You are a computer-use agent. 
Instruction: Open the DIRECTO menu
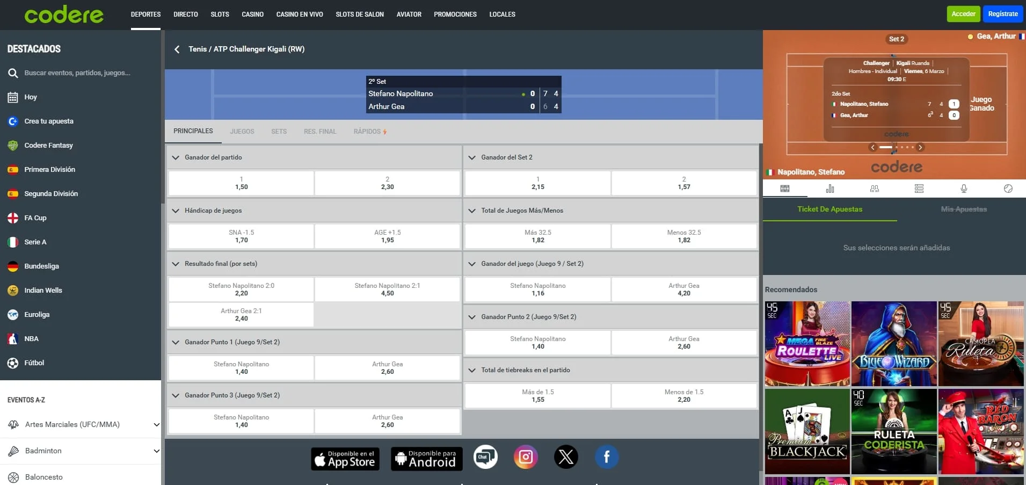(x=186, y=15)
